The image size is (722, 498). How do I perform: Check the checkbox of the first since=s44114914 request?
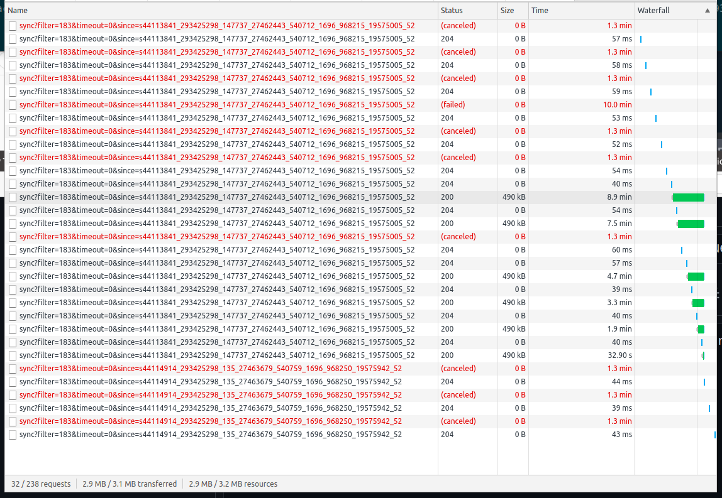pyautogui.click(x=12, y=368)
